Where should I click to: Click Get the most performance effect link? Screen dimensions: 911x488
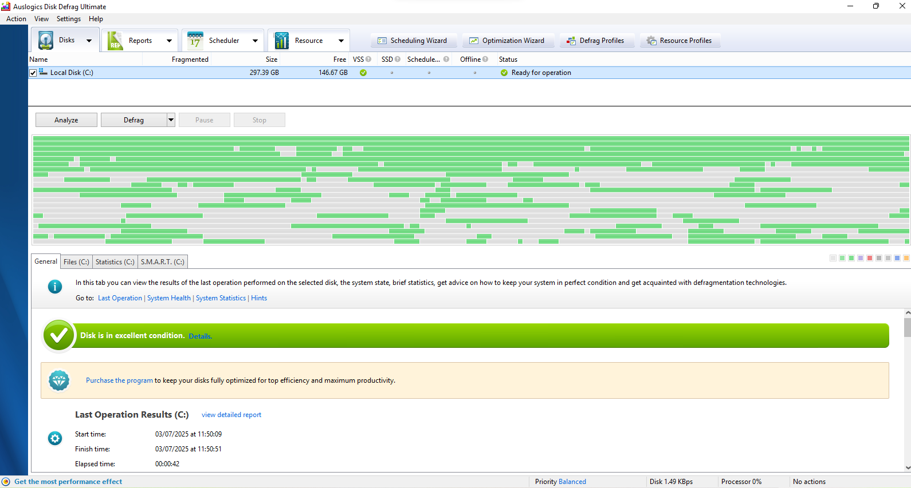tap(68, 482)
